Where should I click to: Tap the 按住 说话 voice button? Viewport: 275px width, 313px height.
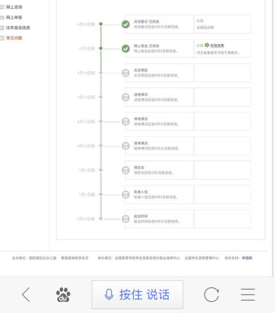coord(137,295)
